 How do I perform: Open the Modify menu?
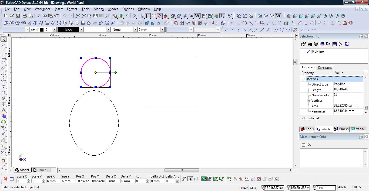99,9
